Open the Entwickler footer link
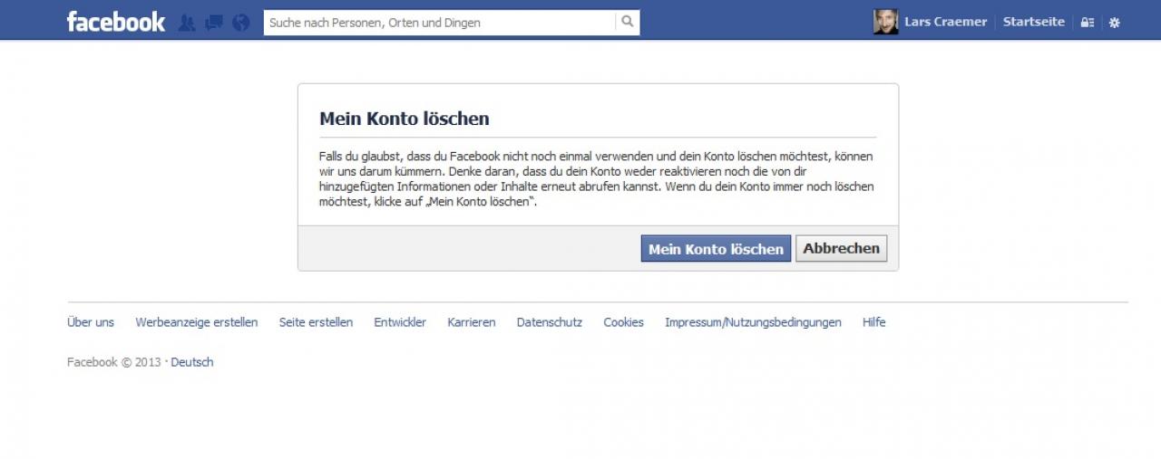The image size is (1161, 459). point(400,322)
